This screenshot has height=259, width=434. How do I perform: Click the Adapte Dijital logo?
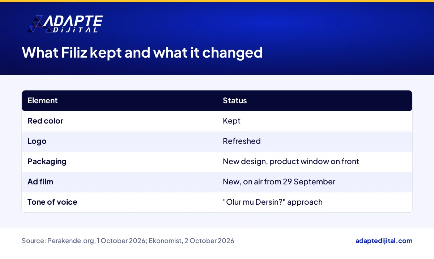click(x=64, y=24)
